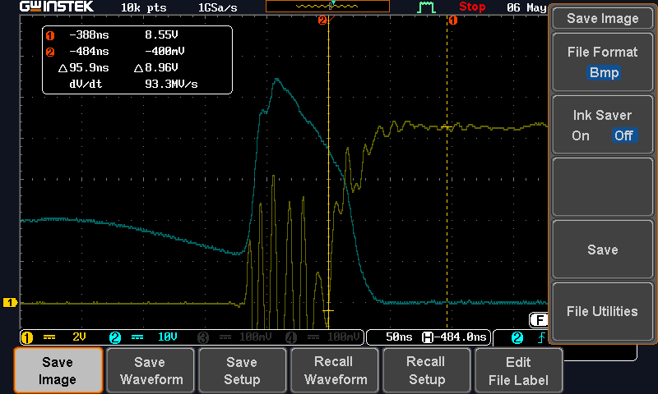Screen dimensions: 658x394
Task: Click the 06 May date display
Action: tap(526, 7)
